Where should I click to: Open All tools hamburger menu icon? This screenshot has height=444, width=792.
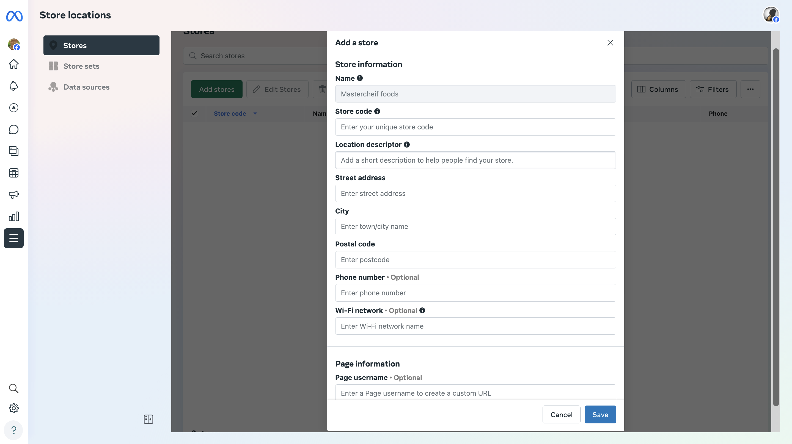(x=13, y=238)
